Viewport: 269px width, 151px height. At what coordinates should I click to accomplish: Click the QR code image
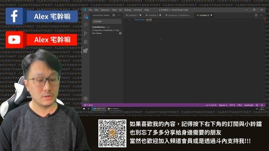(112, 133)
